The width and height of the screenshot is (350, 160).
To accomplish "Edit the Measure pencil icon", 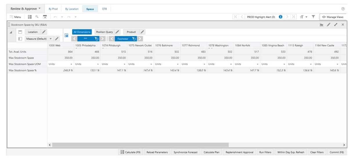I will (57, 39).
